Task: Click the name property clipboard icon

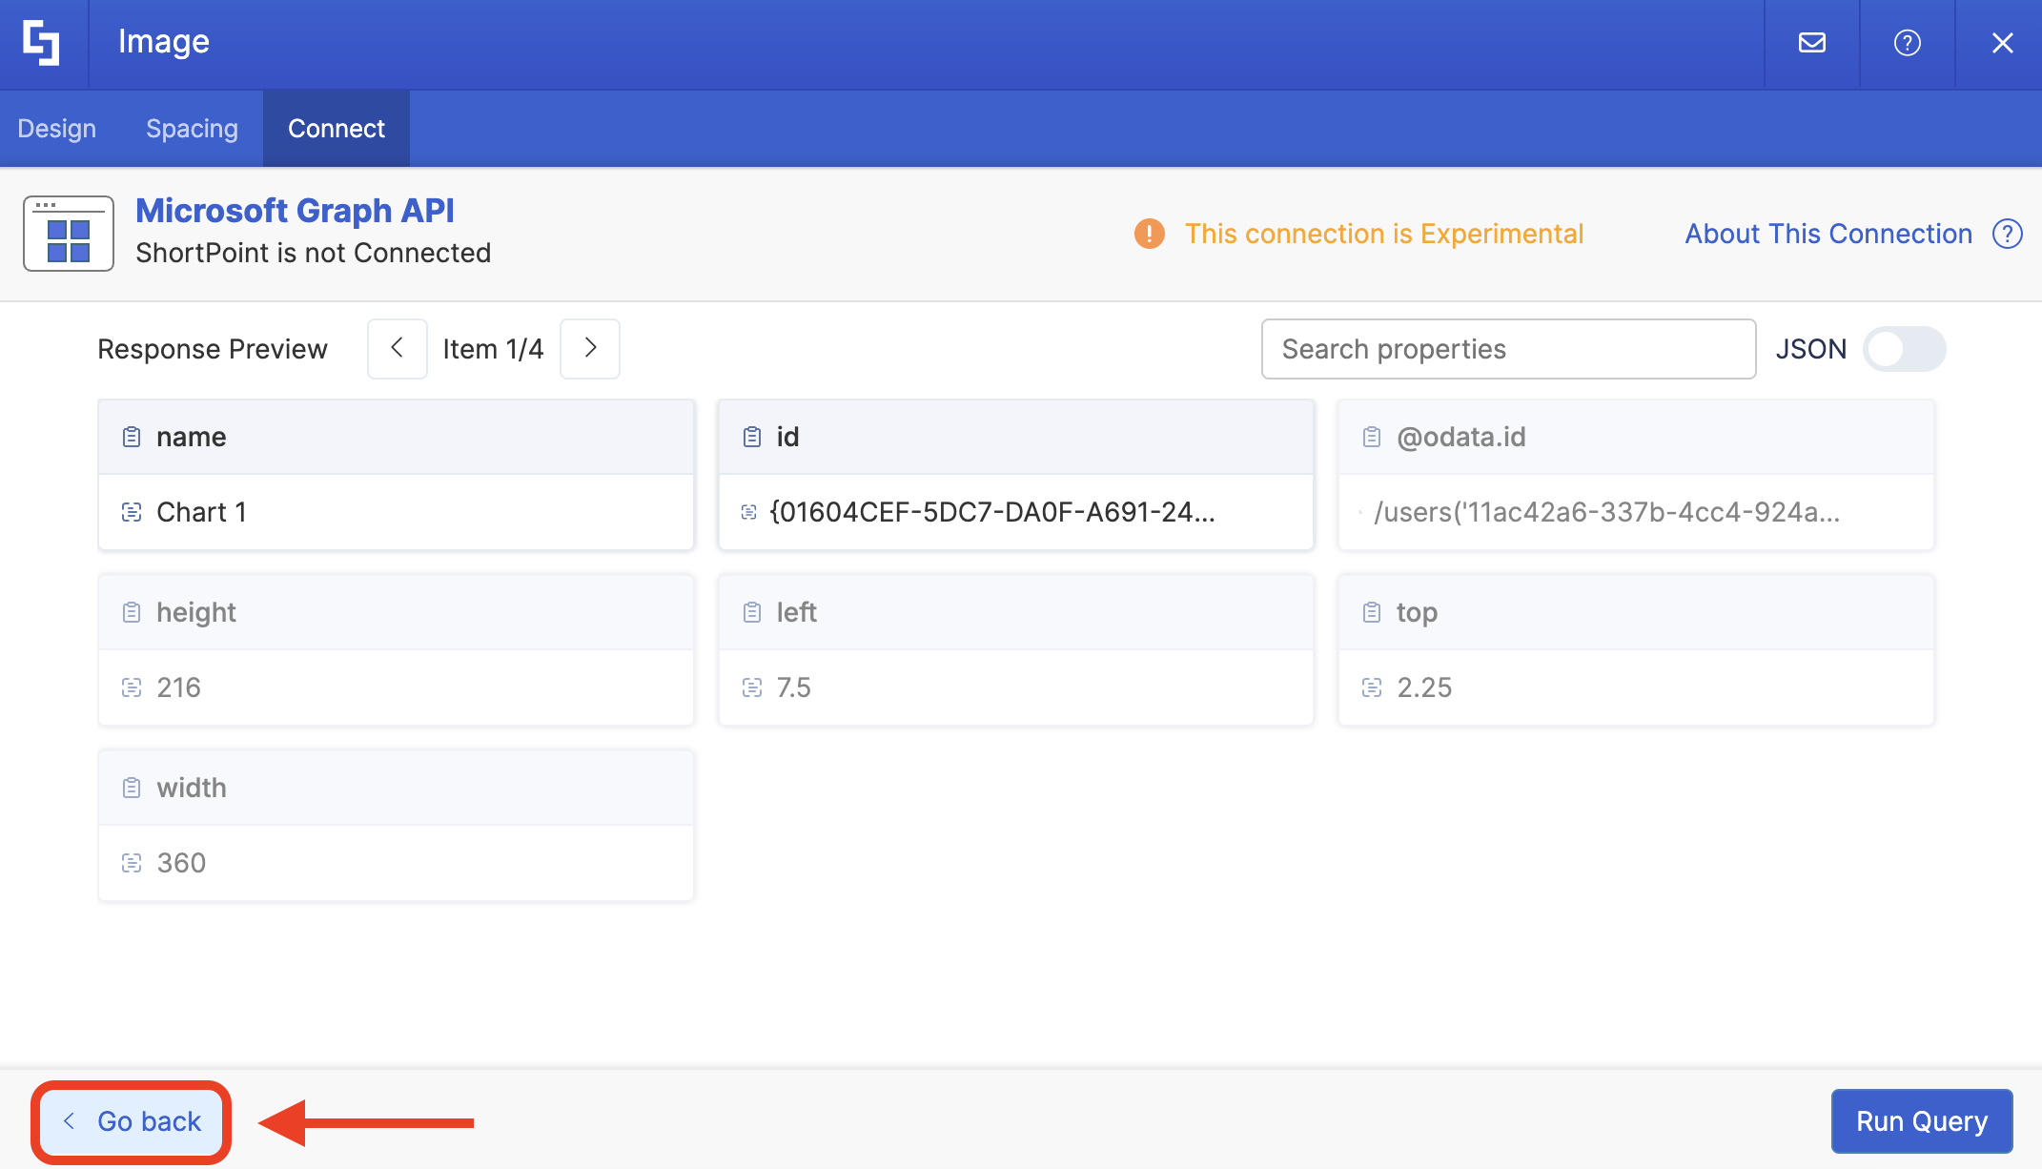Action: (132, 437)
